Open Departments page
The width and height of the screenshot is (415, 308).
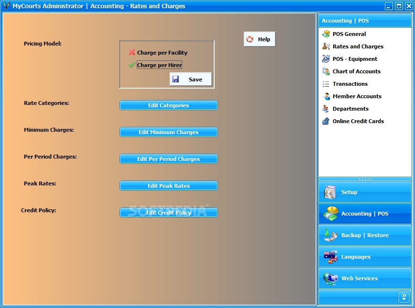(350, 109)
